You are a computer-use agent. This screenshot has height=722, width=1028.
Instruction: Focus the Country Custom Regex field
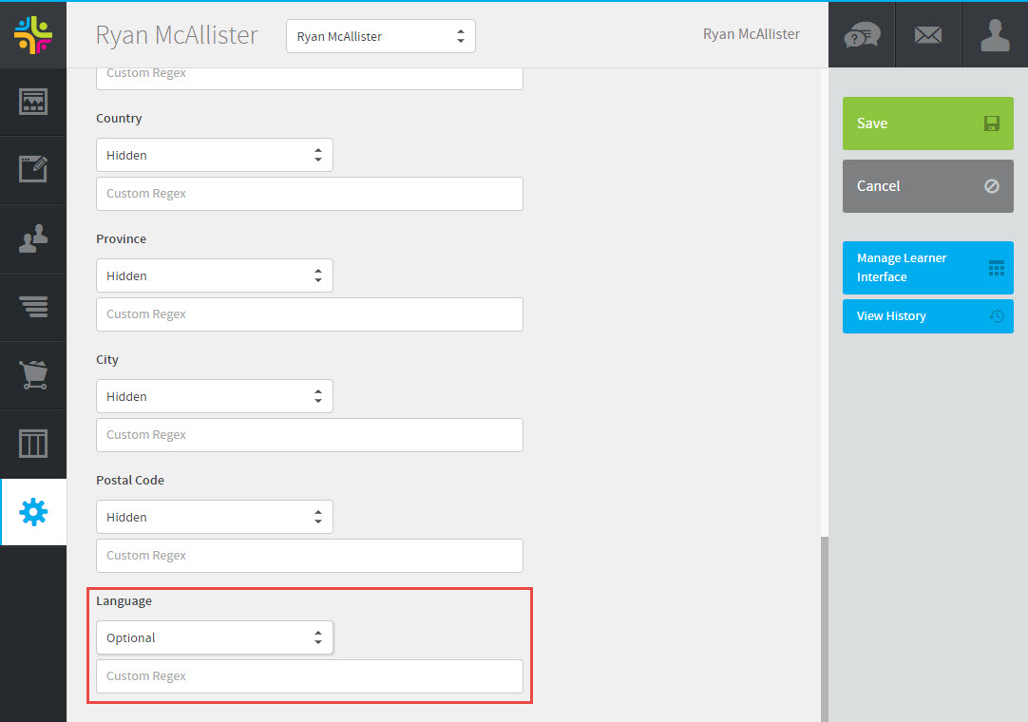coord(310,194)
